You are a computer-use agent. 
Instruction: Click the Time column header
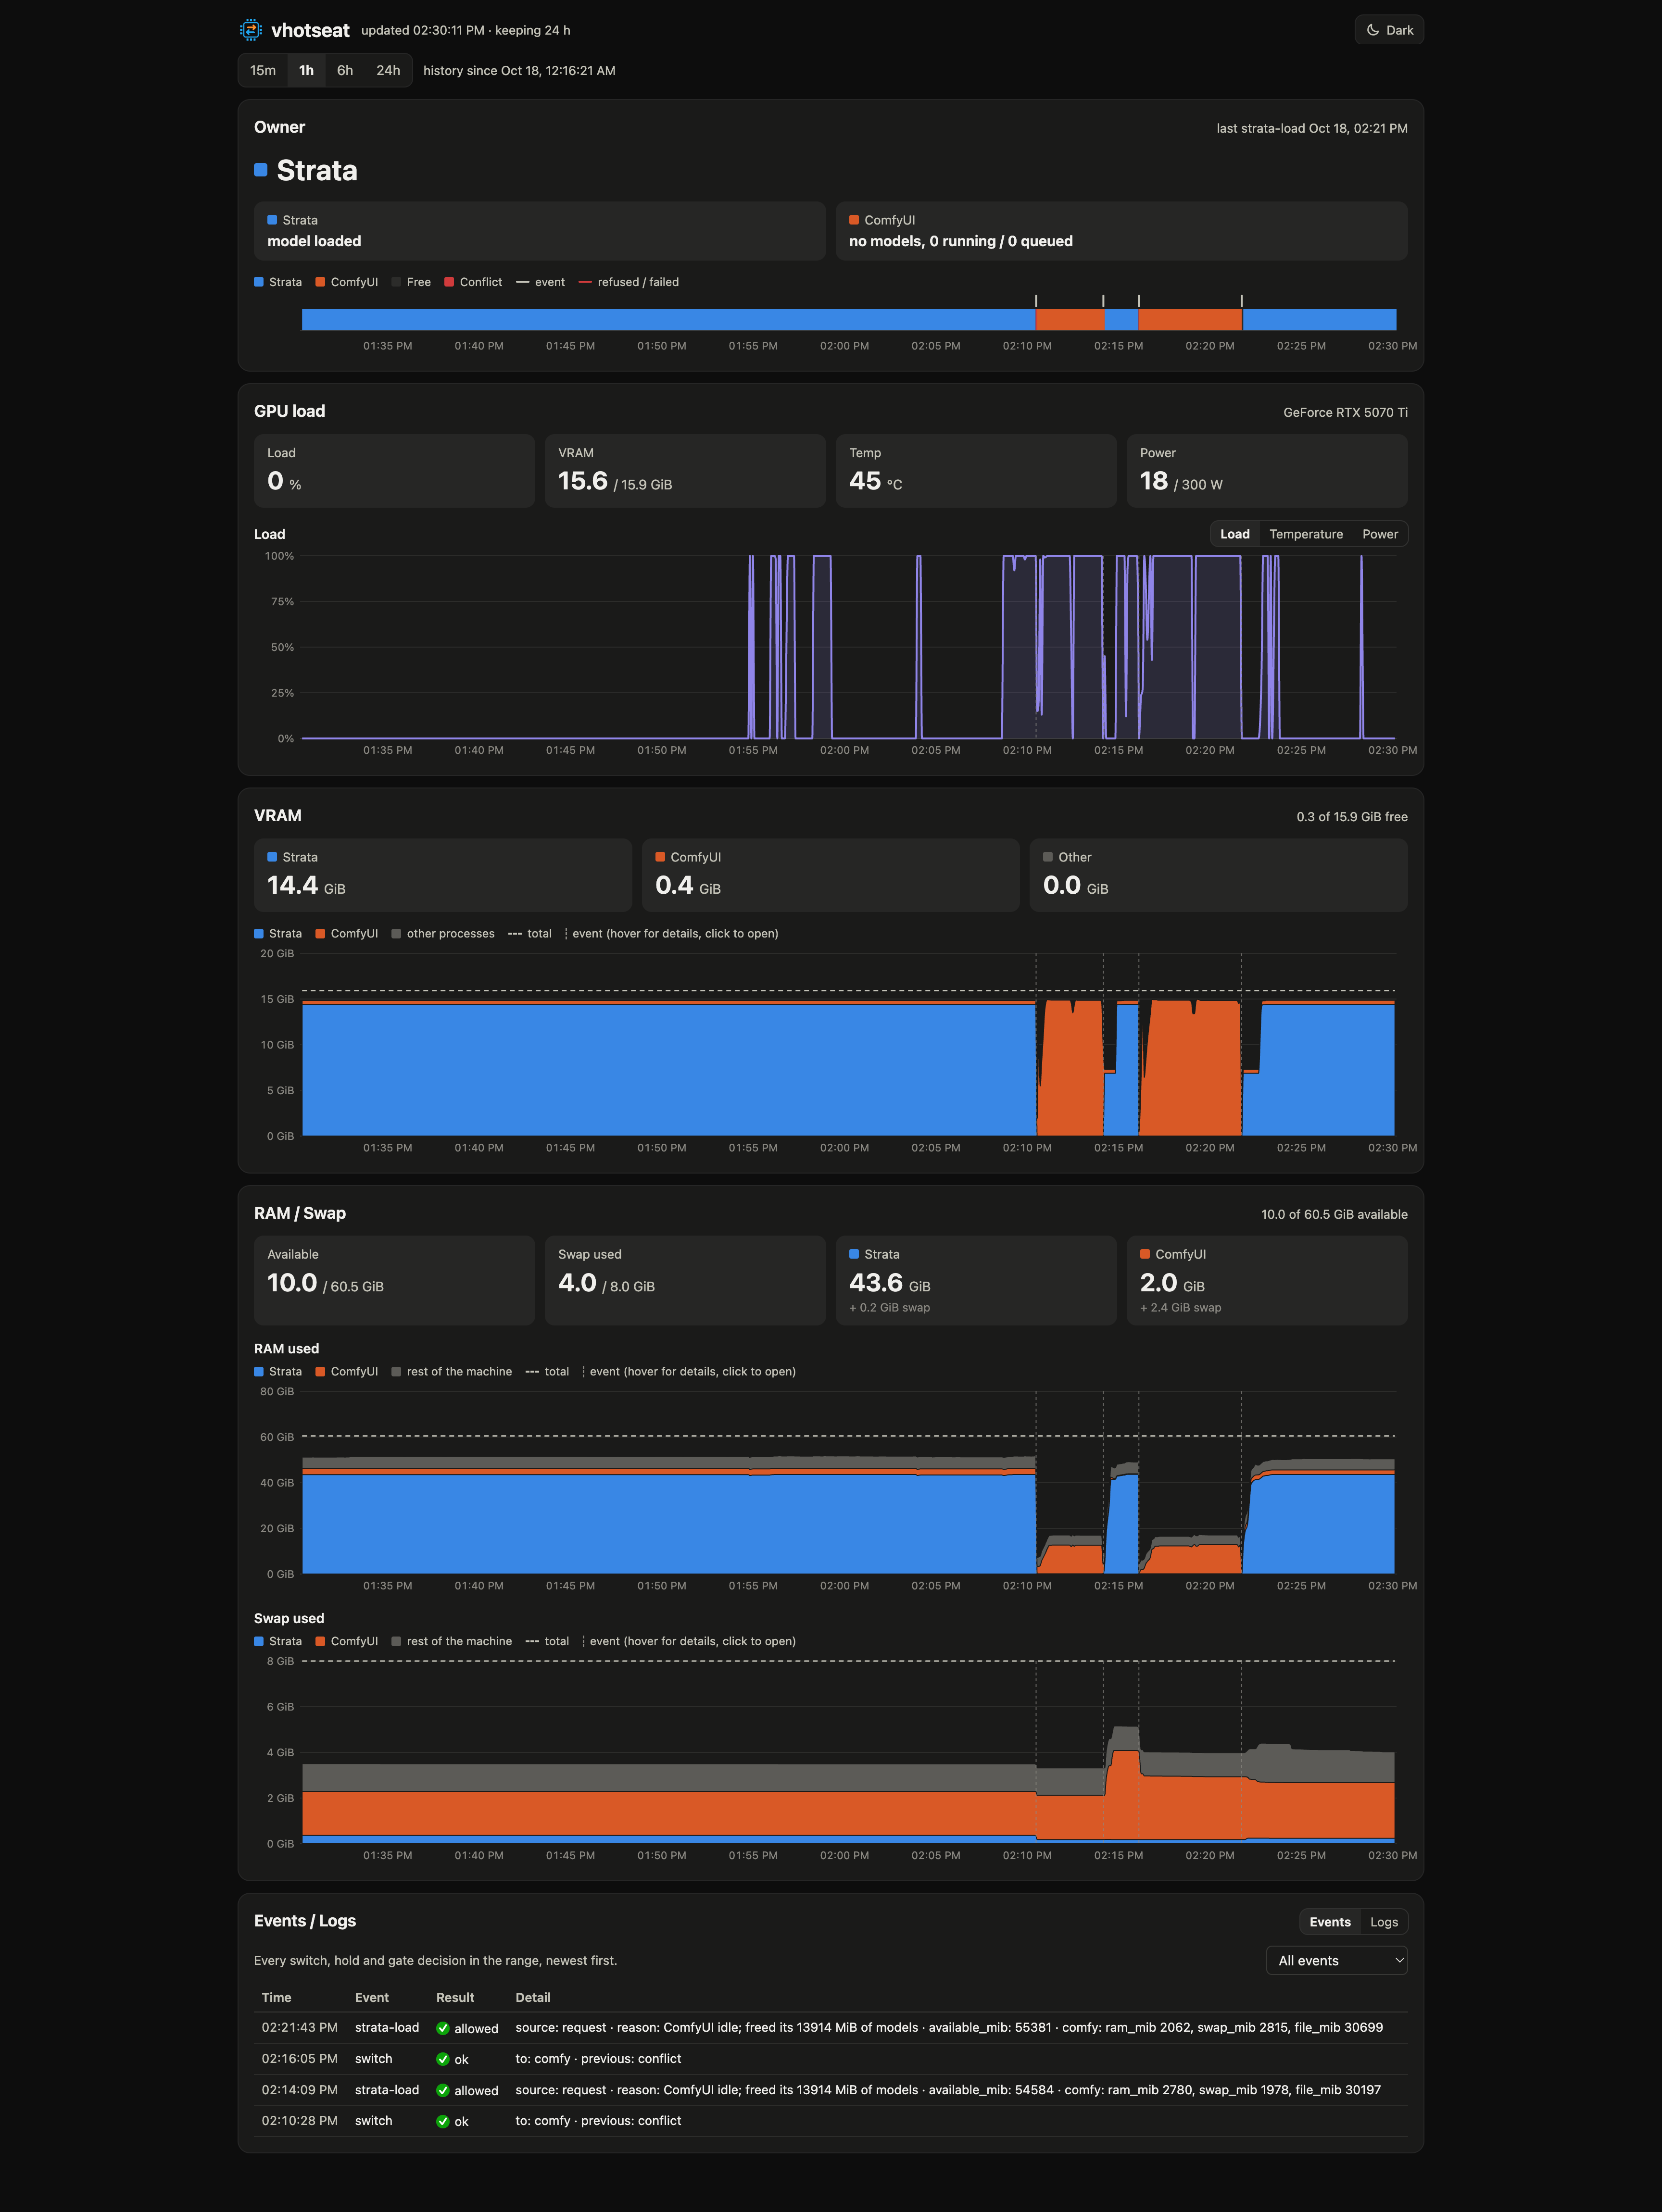(x=277, y=1998)
